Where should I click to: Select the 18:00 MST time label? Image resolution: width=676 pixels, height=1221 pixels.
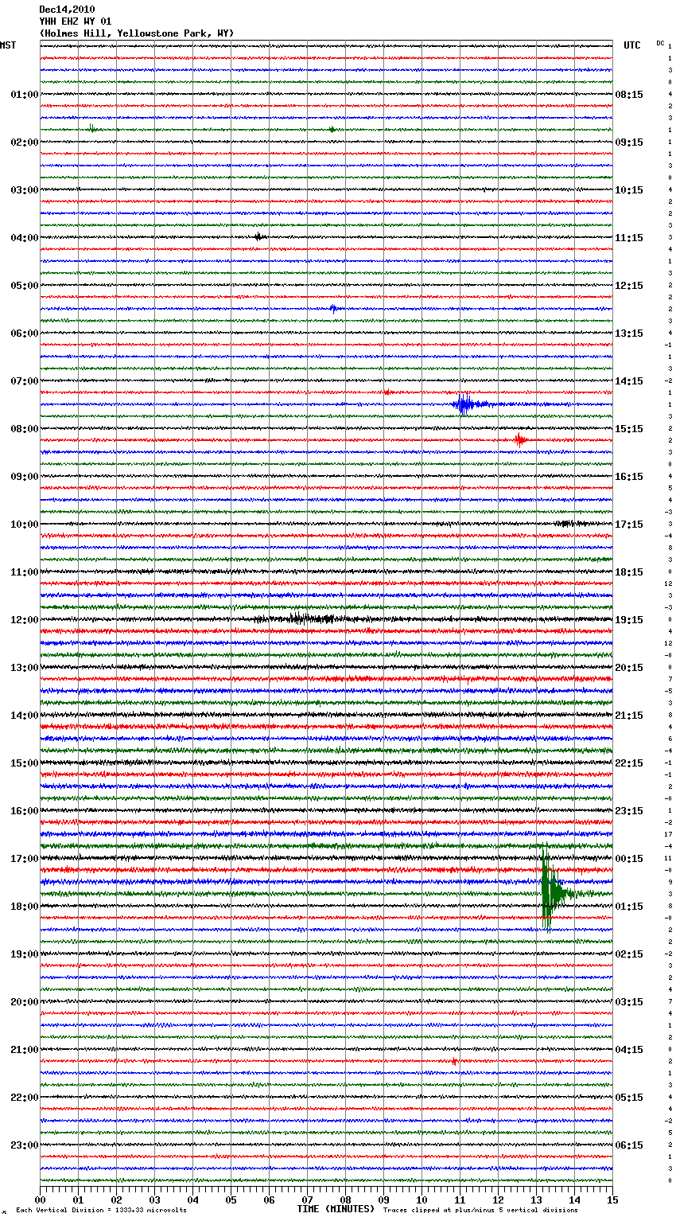tap(25, 907)
